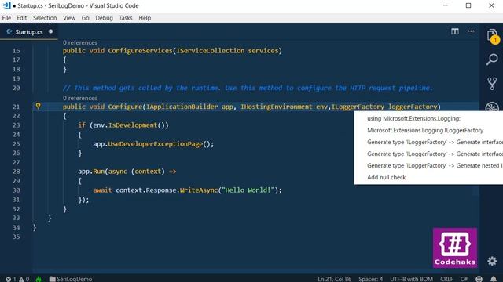Open the Source Control branch icon
This screenshot has width=503, height=282.
pyautogui.click(x=492, y=84)
